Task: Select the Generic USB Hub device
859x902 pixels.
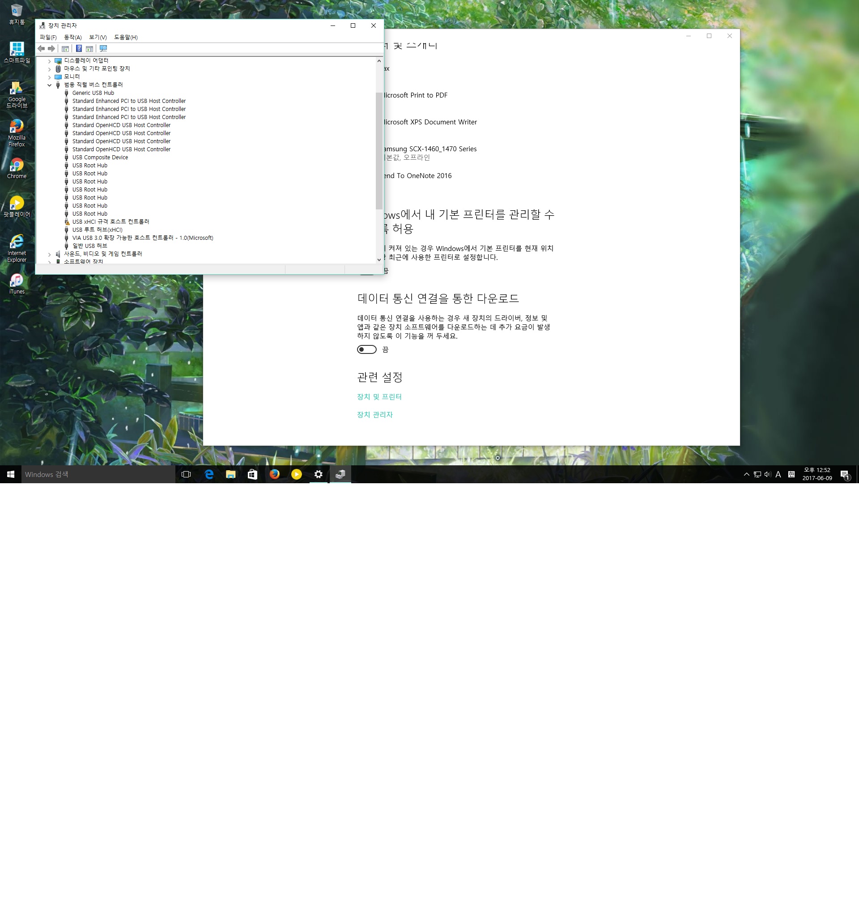Action: [93, 93]
